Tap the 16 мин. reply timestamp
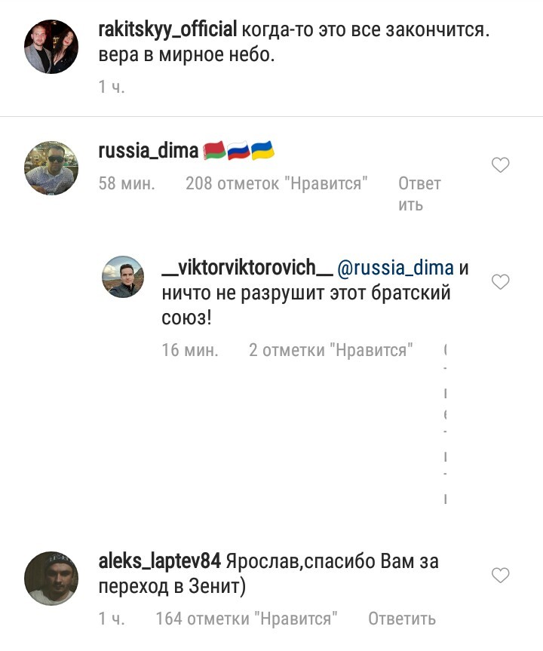The height and width of the screenshot is (651, 543). coord(190,350)
